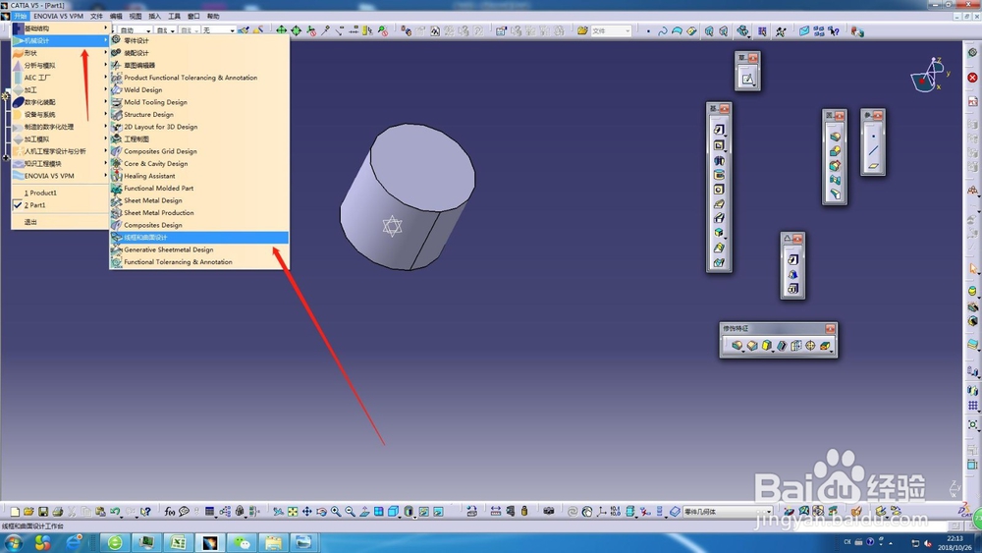The image size is (982, 553).
Task: Click Sketch icon in small floating toolbar
Action: (747, 79)
